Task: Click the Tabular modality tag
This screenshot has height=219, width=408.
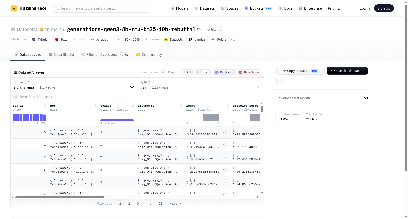Action: pos(41,39)
